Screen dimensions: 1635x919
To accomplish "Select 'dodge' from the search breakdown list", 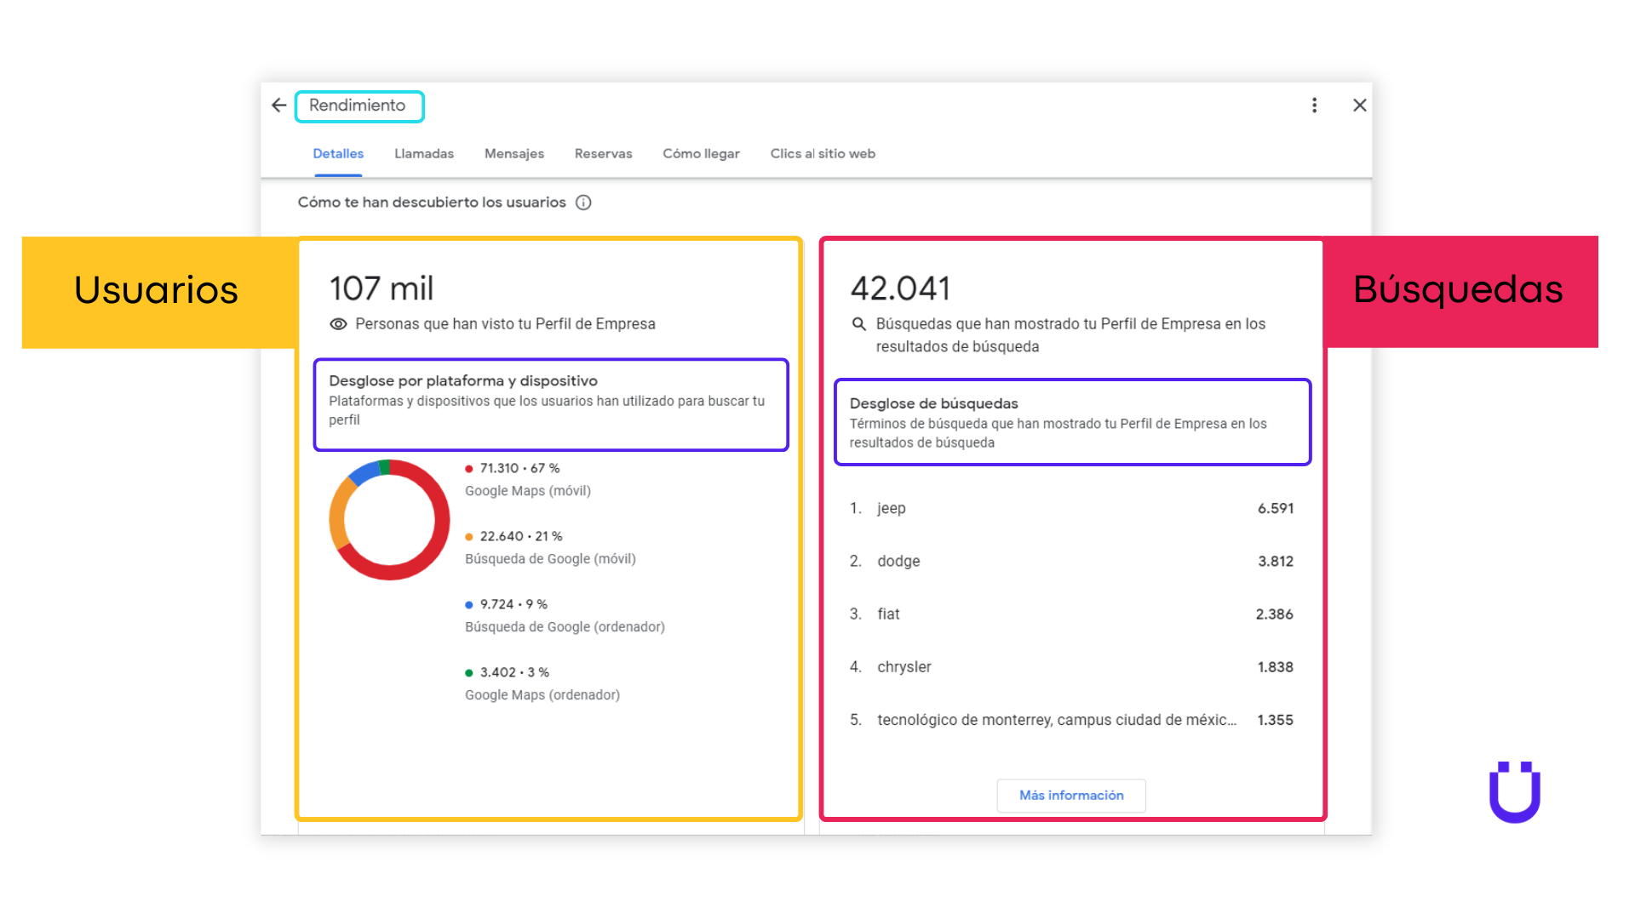I will click(898, 561).
